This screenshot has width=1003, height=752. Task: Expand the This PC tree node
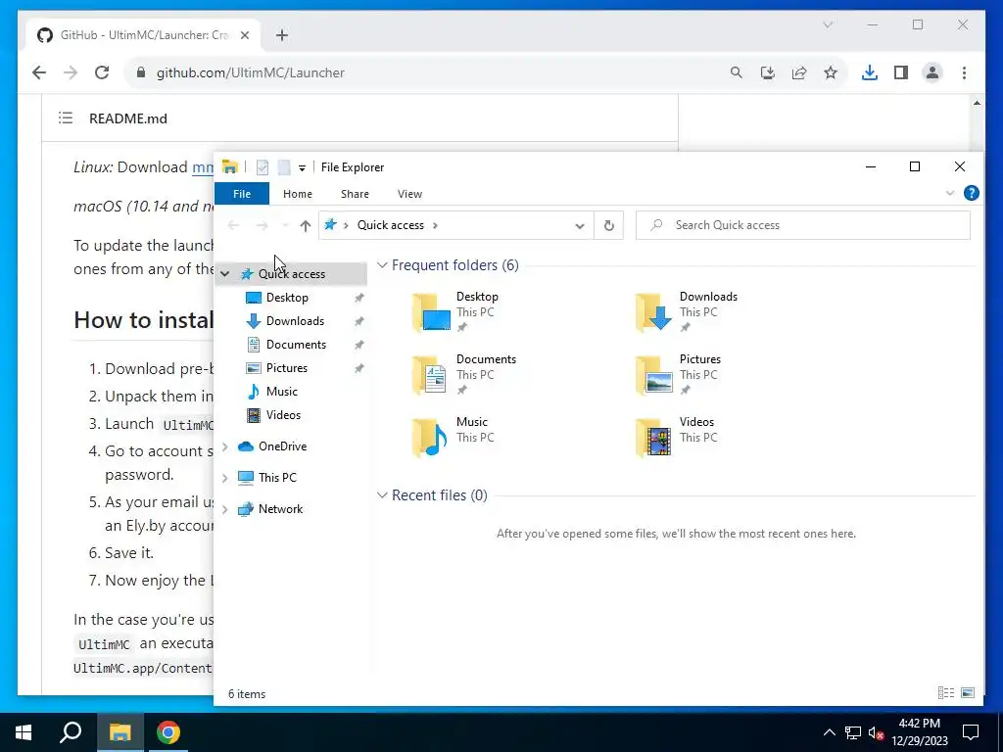click(x=225, y=478)
